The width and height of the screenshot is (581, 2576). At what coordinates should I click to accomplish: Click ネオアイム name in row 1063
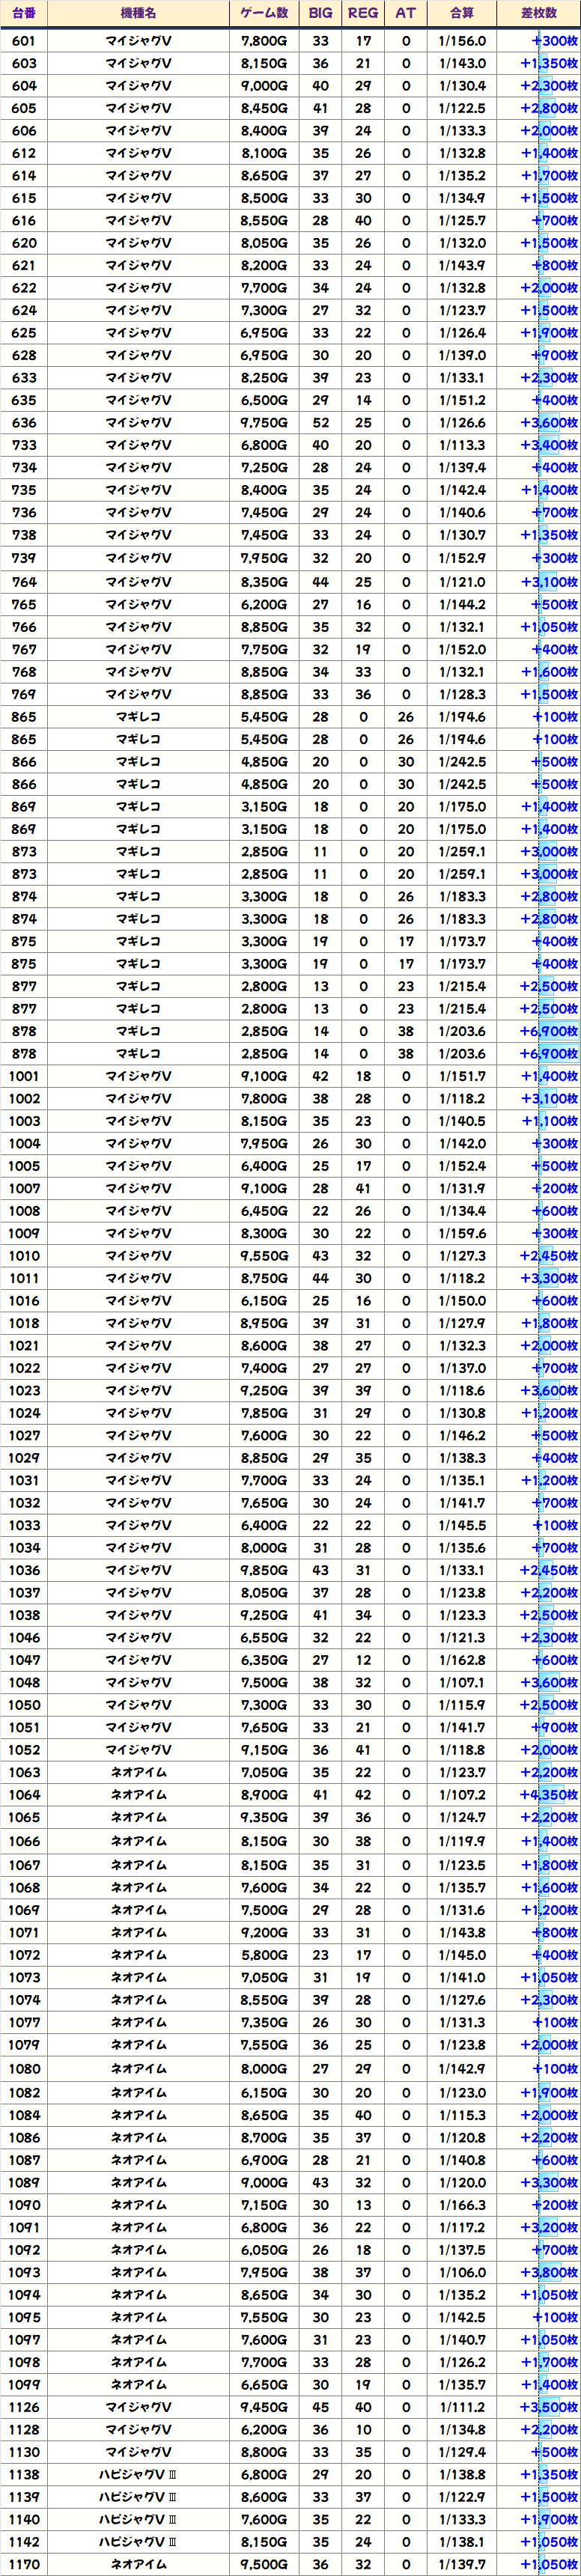[138, 1773]
